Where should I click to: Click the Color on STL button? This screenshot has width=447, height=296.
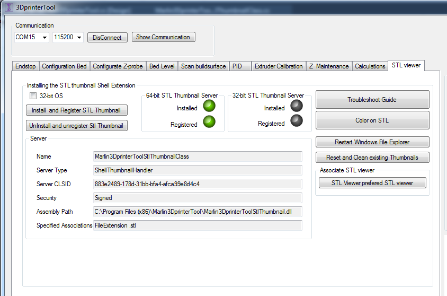pos(372,120)
